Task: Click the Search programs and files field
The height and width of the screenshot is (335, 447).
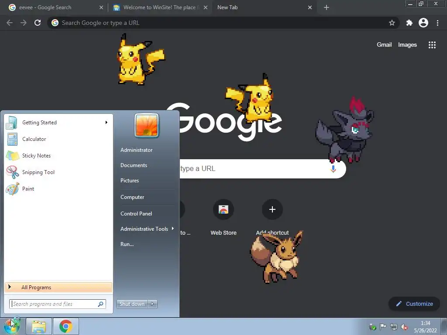Action: (58, 304)
